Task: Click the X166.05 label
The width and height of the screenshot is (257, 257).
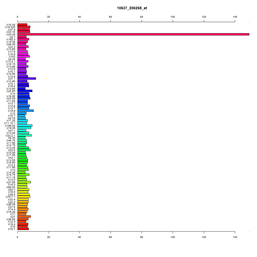Action: 10,126
